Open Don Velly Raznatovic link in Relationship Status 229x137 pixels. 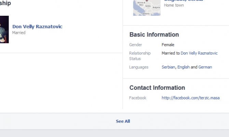tap(199, 53)
